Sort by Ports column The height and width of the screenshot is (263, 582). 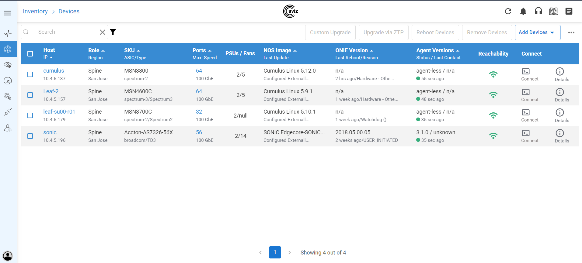(x=202, y=50)
